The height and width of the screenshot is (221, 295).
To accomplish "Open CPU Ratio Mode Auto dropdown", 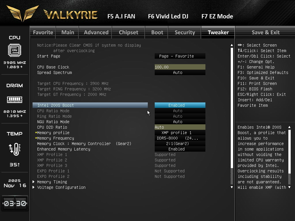I will coord(180,111).
